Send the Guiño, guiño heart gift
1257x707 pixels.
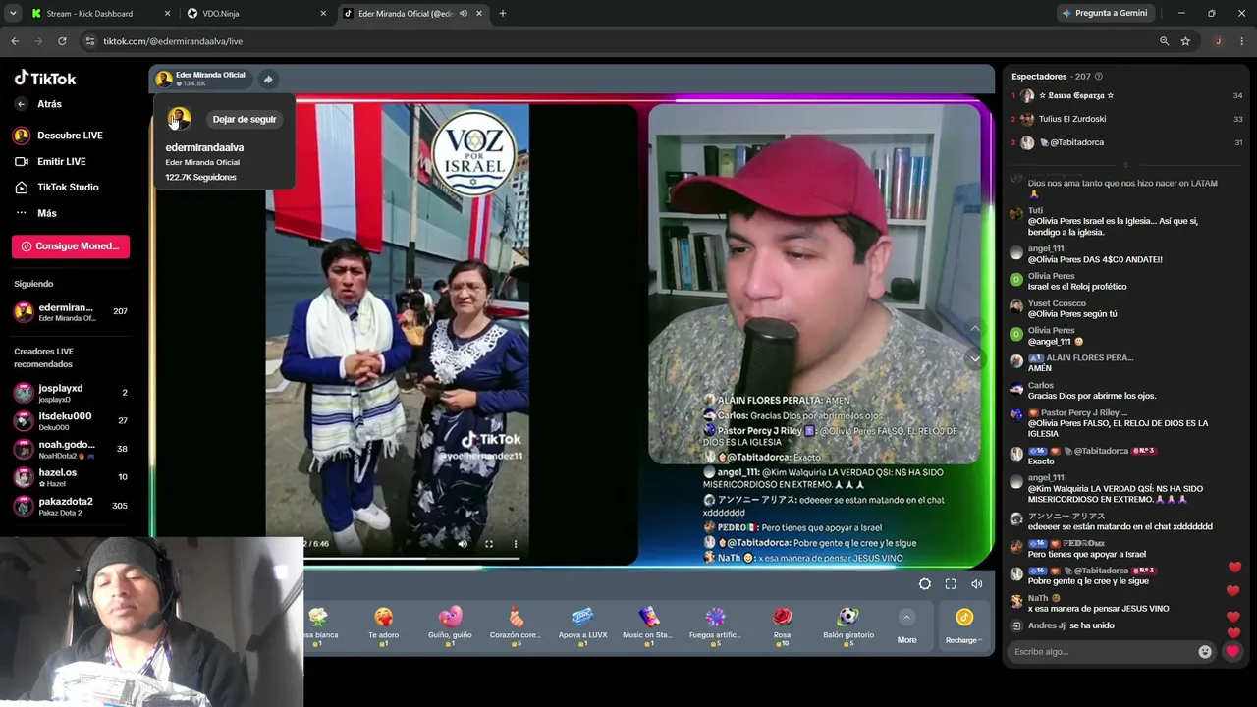(450, 625)
